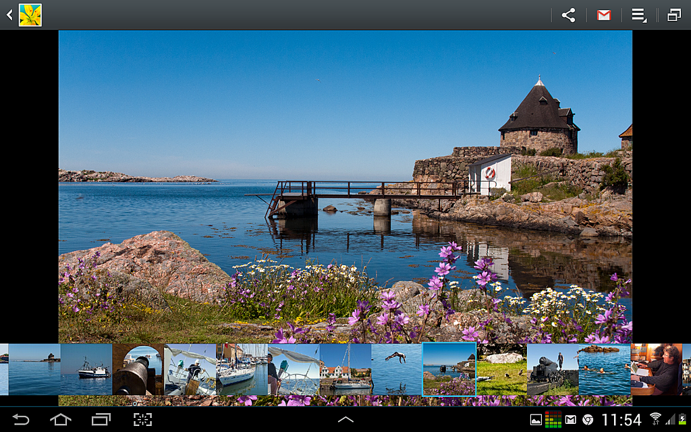This screenshot has height=432, width=691.
Task: Select the swimmers in water thumbnail
Action: [x=604, y=369]
